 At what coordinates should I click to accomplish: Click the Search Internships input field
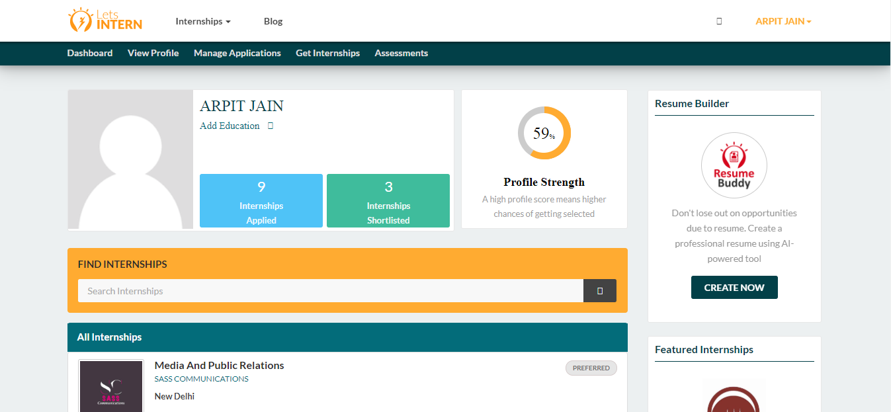tap(330, 291)
